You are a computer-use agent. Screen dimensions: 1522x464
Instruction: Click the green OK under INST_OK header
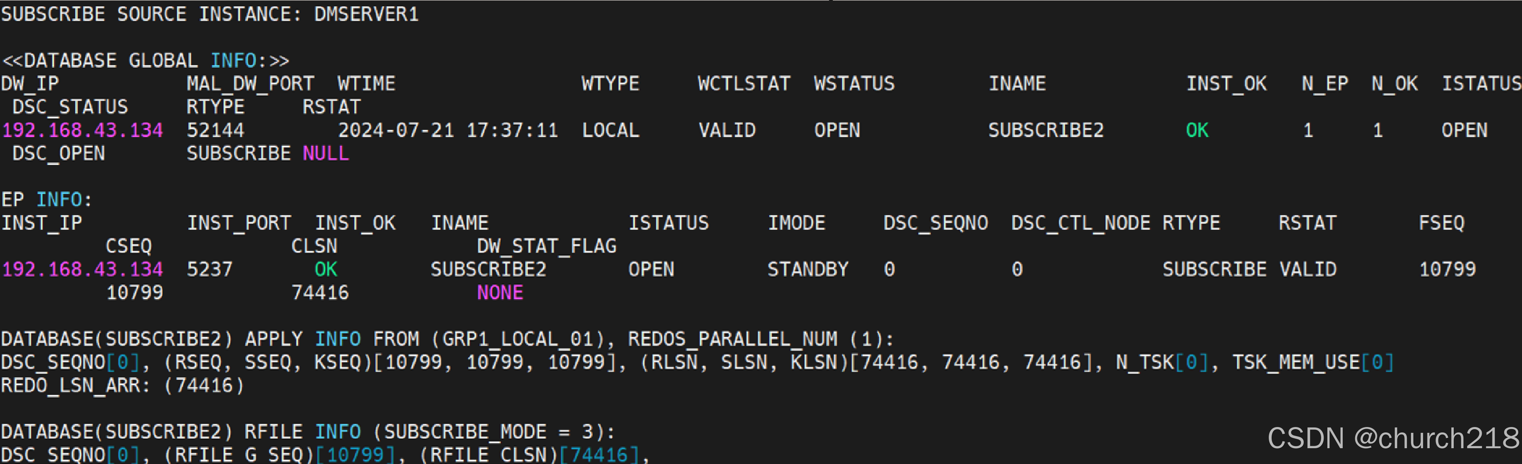tap(1197, 130)
